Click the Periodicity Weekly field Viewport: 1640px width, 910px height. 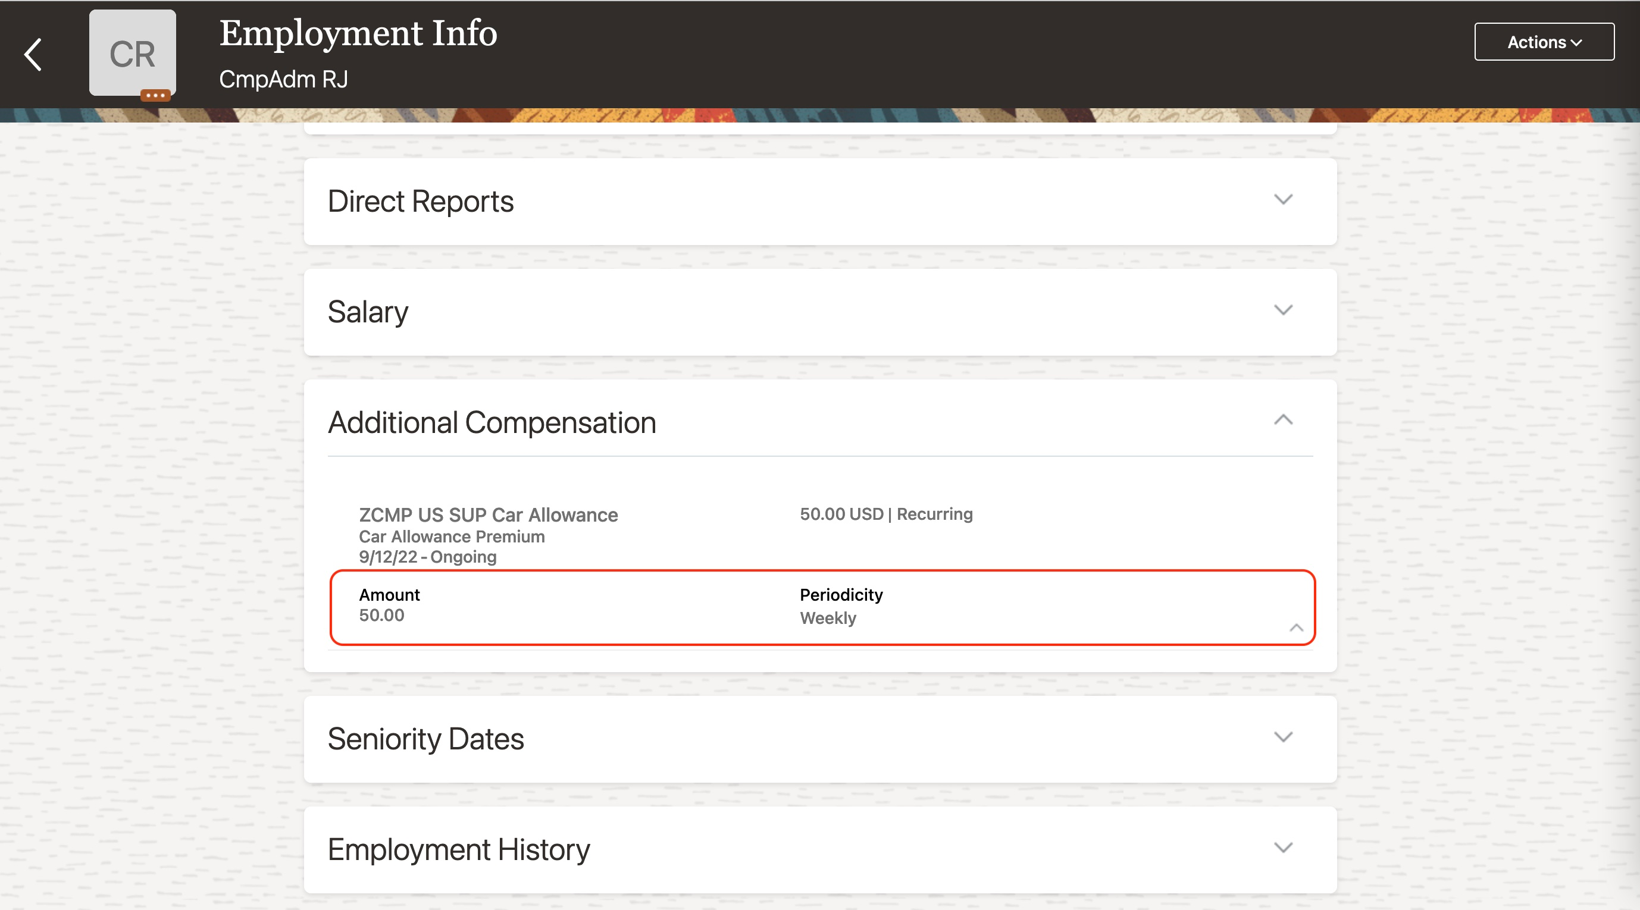pyautogui.click(x=828, y=618)
